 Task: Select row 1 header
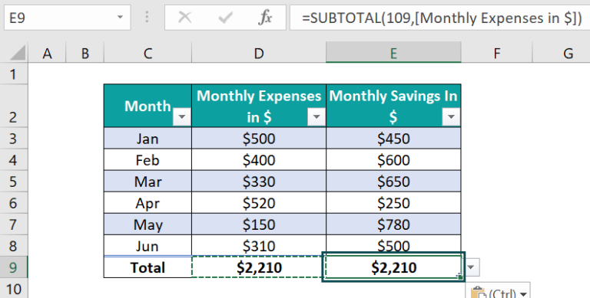14,74
